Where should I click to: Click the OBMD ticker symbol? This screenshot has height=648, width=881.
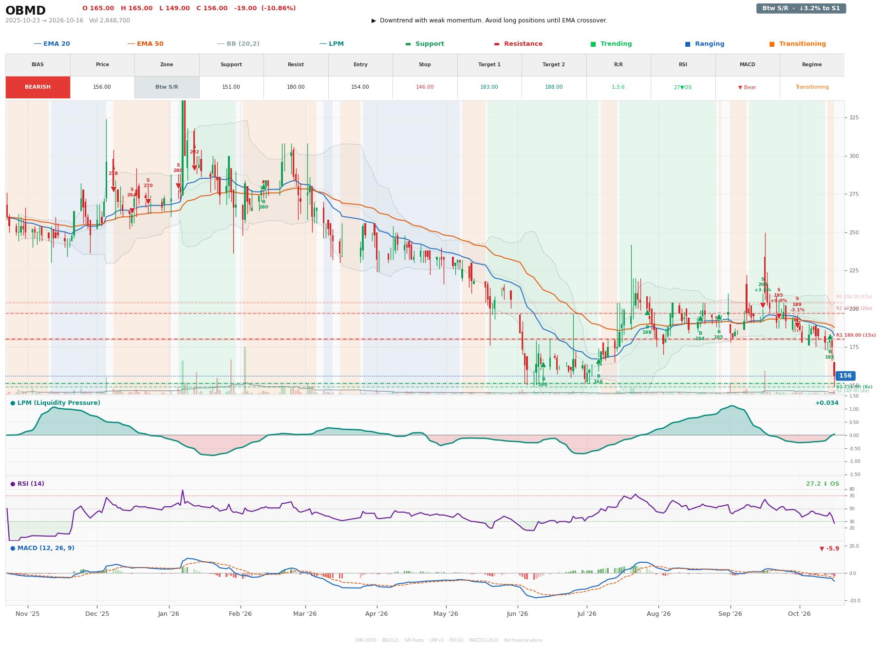26,11
